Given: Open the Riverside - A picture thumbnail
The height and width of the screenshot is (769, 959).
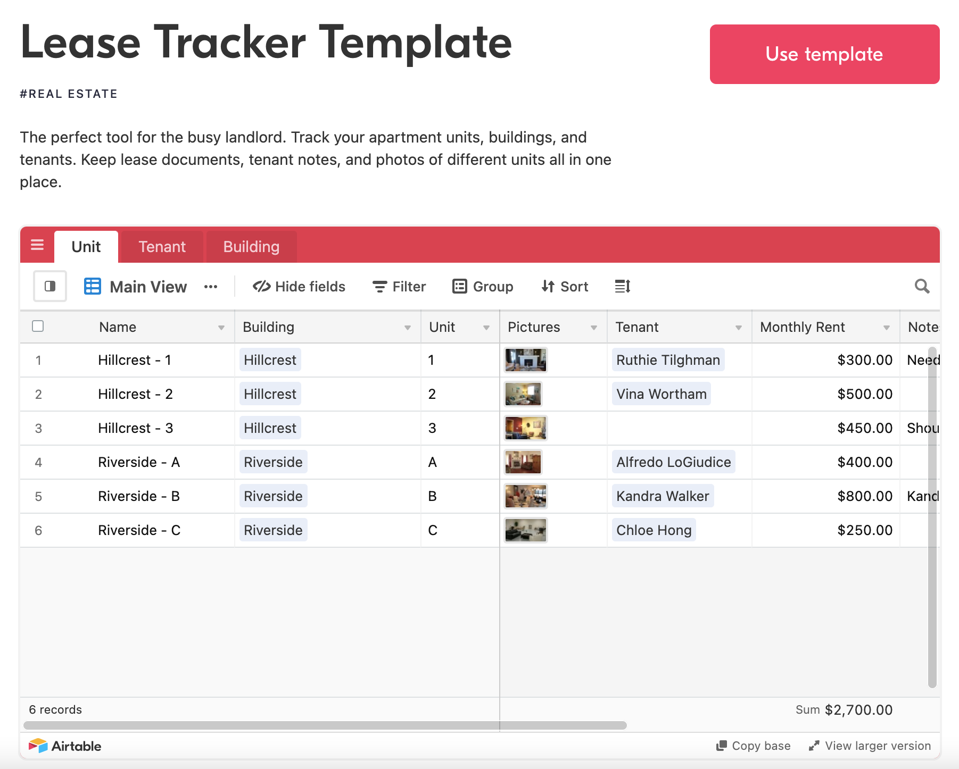Looking at the screenshot, I should coord(523,462).
